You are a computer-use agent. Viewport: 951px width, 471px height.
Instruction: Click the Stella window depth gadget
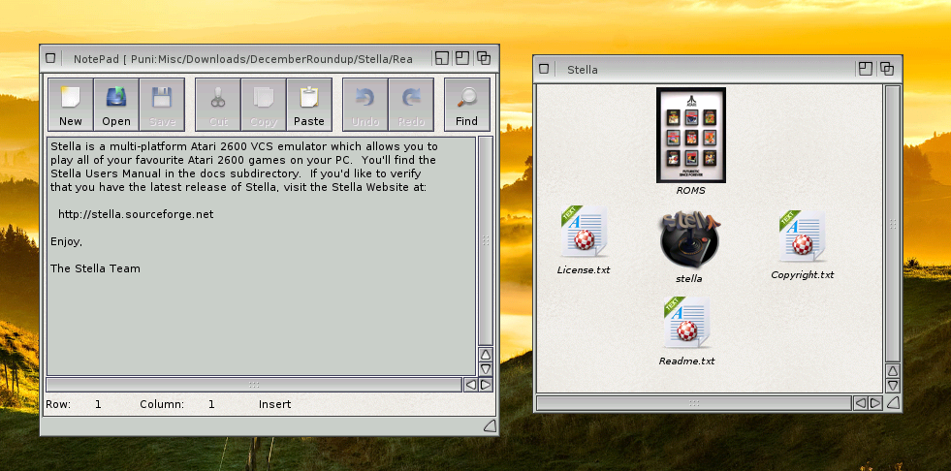[887, 69]
